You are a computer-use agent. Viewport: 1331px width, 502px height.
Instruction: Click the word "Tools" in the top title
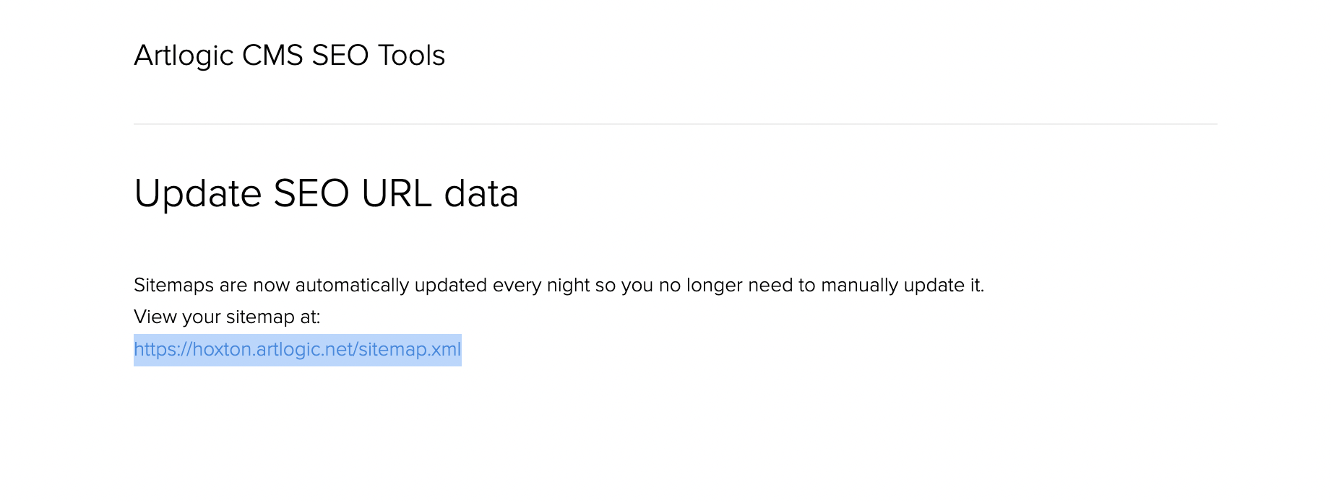click(411, 56)
